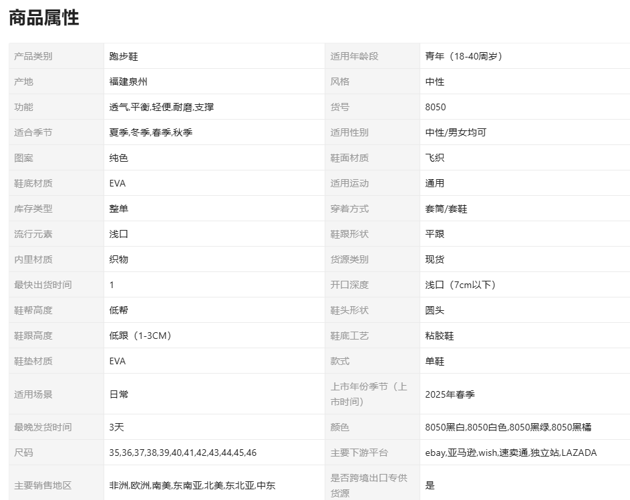
Task: Click the 福建泉州 origin value
Action: (128, 82)
